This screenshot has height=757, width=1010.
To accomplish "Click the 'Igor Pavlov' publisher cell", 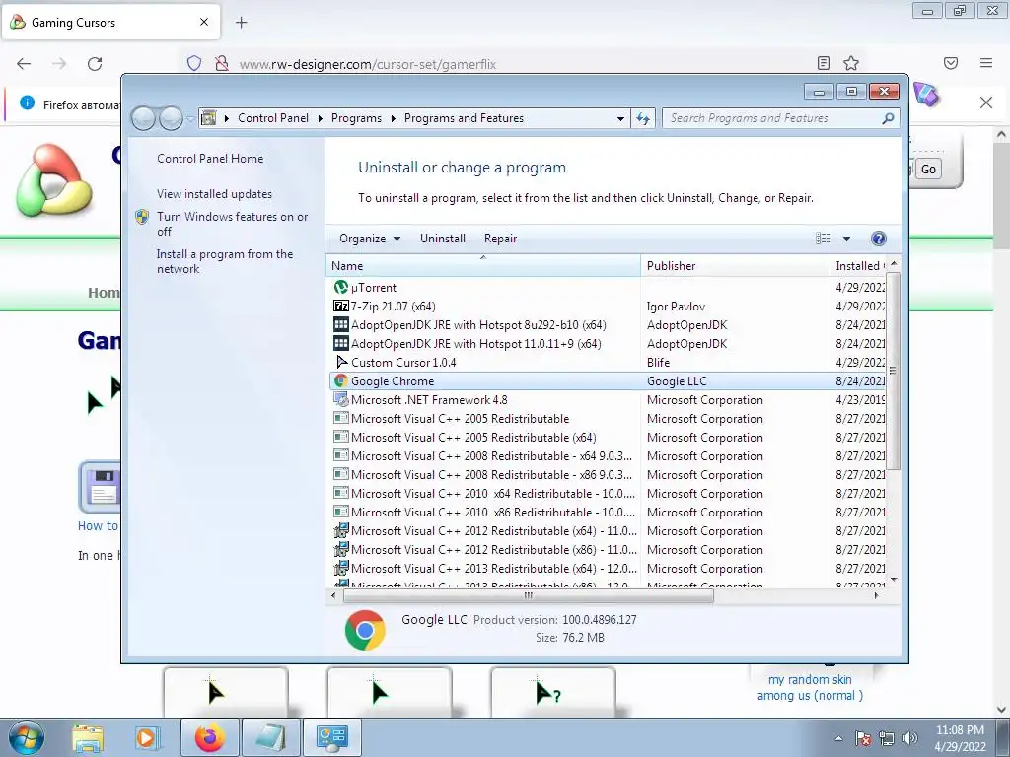I will [x=676, y=308].
